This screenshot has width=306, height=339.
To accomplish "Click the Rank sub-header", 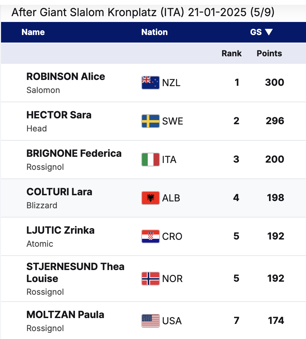I will click(232, 54).
